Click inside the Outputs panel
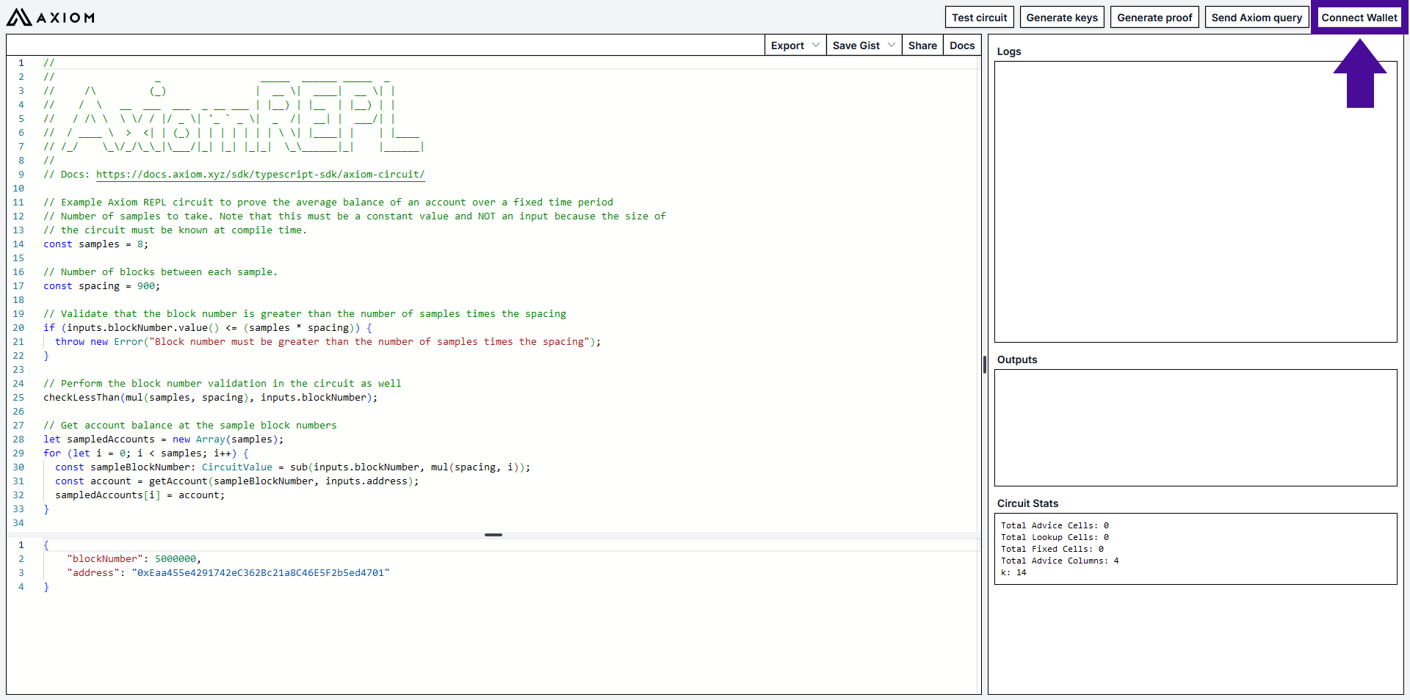 tap(1195, 428)
